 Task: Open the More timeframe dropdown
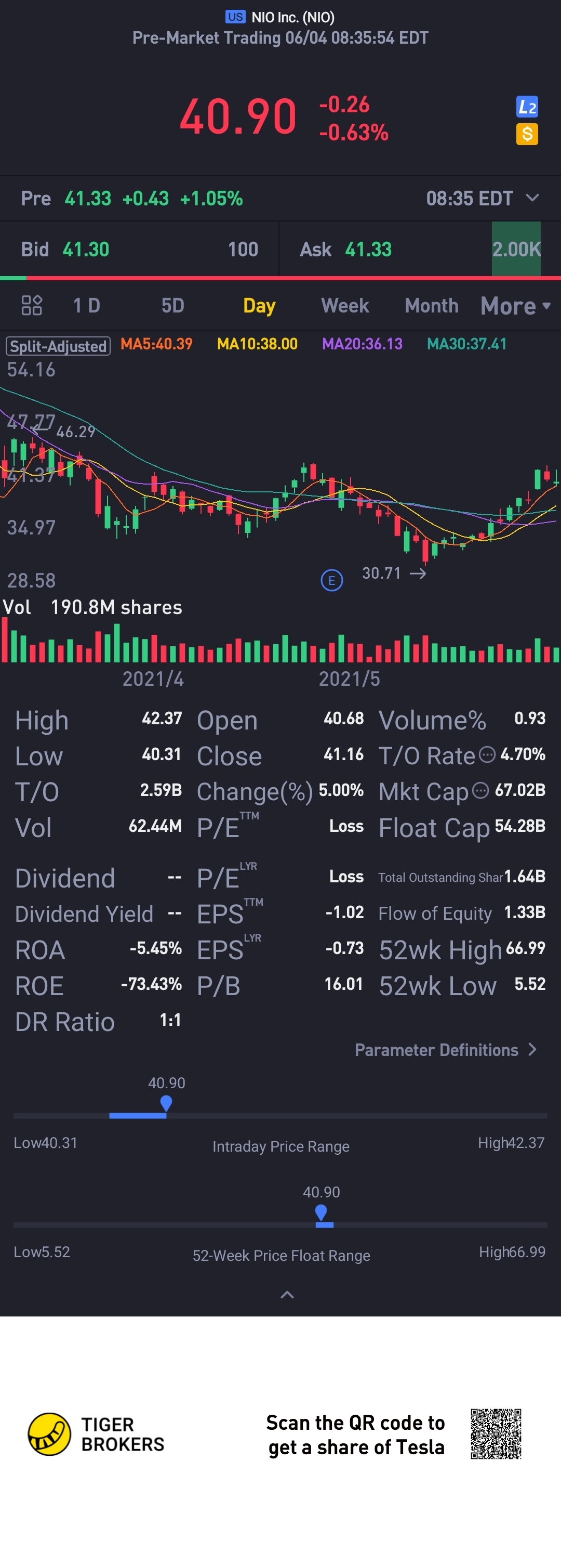point(516,306)
